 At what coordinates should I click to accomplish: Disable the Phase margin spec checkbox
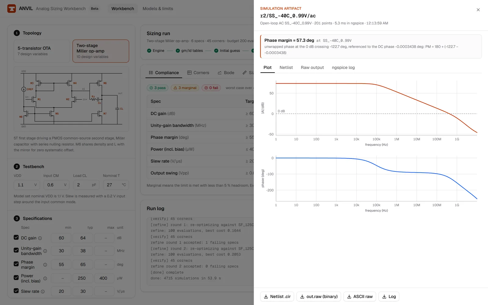[16, 264]
